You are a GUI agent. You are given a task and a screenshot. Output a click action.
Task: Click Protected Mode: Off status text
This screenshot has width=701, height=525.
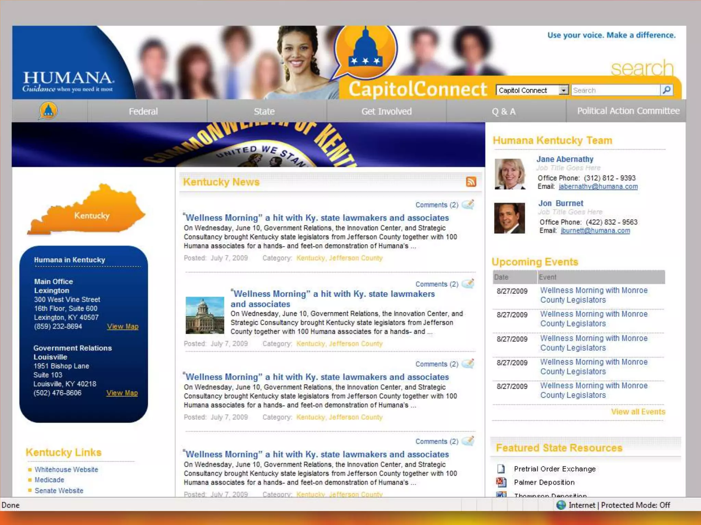pyautogui.click(x=635, y=505)
